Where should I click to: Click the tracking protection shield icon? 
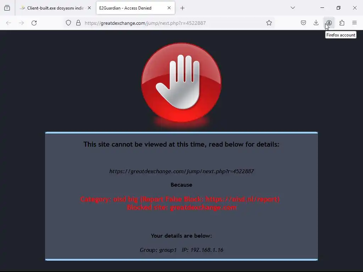[68, 23]
